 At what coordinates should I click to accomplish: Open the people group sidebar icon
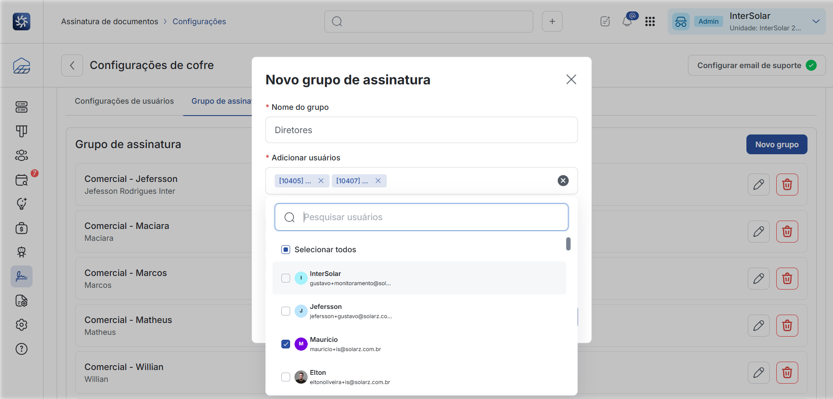(x=22, y=155)
